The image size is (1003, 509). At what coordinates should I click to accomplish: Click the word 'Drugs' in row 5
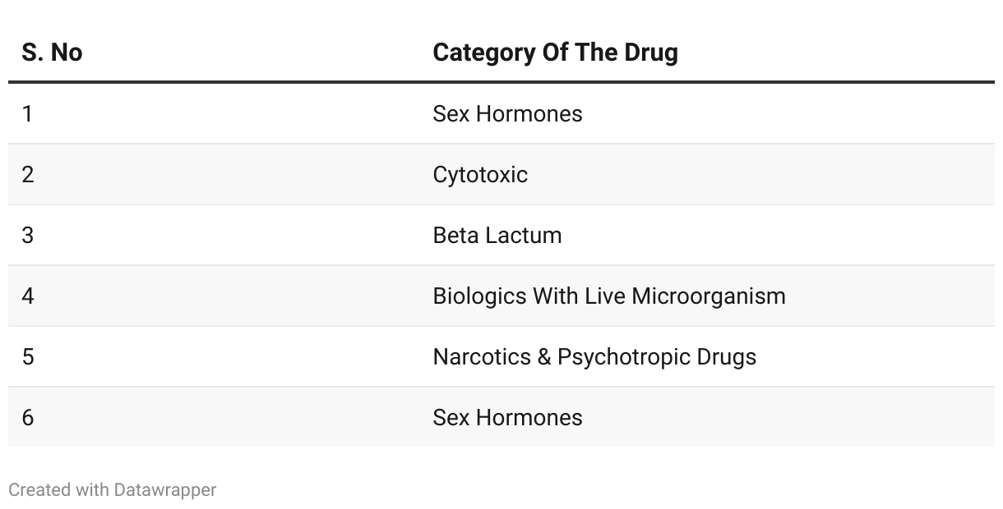(726, 356)
